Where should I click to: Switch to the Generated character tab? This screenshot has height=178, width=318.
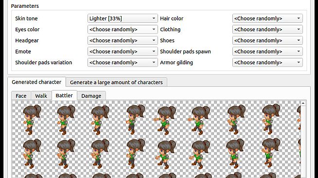click(36, 82)
